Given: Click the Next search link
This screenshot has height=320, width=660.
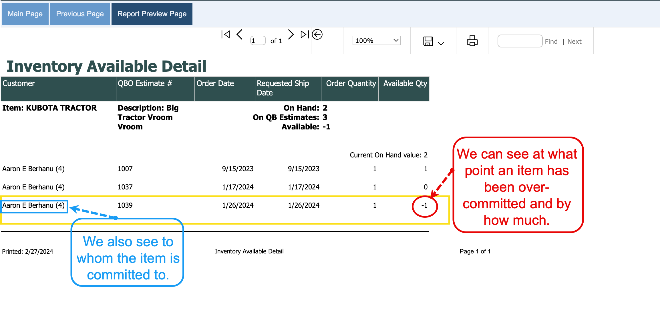Looking at the screenshot, I should coord(574,41).
